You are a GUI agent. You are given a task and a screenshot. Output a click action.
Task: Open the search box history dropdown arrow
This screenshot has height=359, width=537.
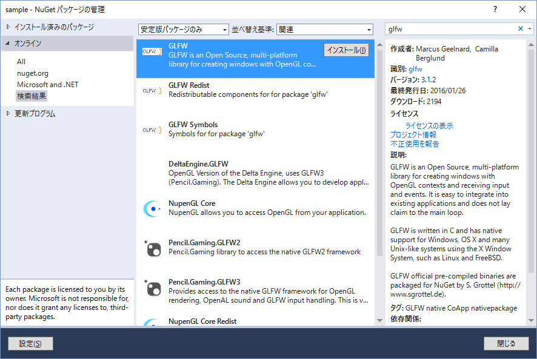coord(530,29)
